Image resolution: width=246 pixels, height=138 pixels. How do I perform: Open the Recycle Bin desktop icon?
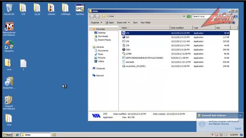(x=9, y=9)
